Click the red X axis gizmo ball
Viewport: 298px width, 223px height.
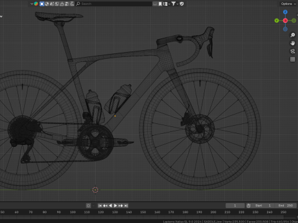click(286, 20)
